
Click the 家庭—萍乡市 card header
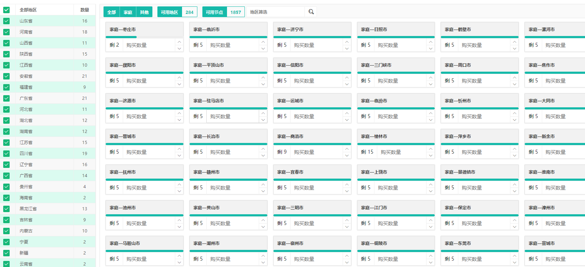pyautogui.click(x=480, y=137)
